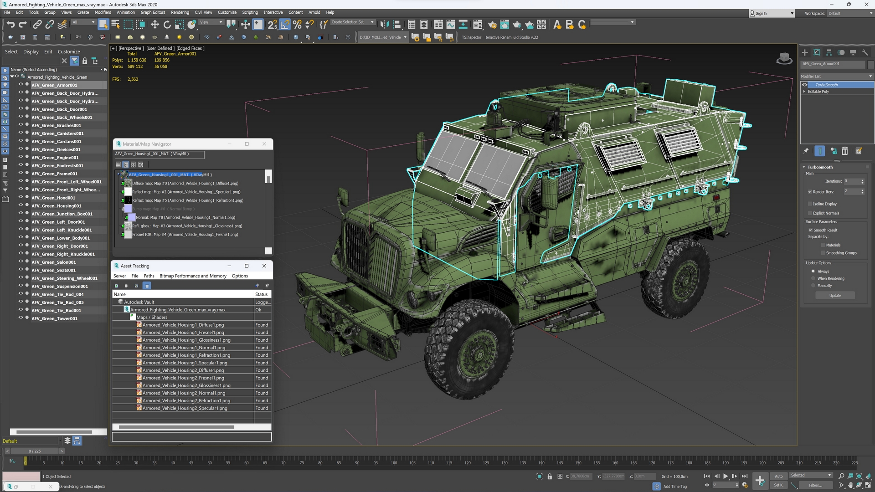Screen dimensions: 875x492
Task: Open Bitmap Performance and Memory menu
Action: pos(193,276)
